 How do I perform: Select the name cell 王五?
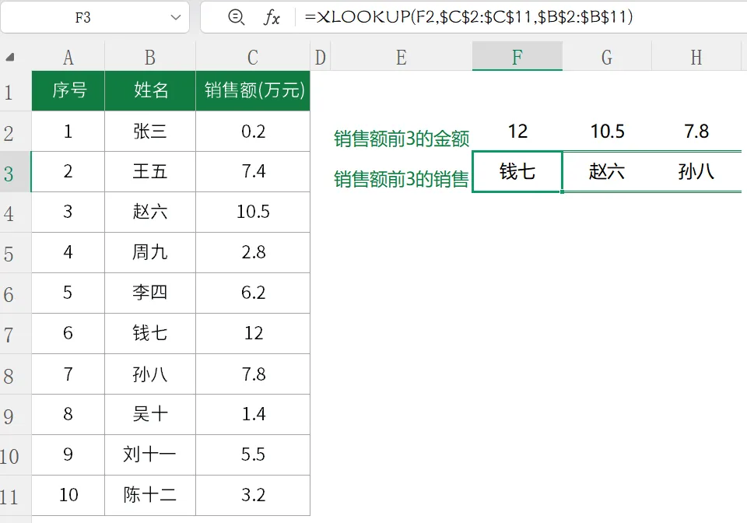(x=150, y=172)
